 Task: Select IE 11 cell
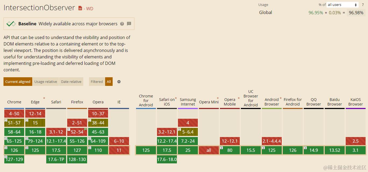[x=119, y=150]
